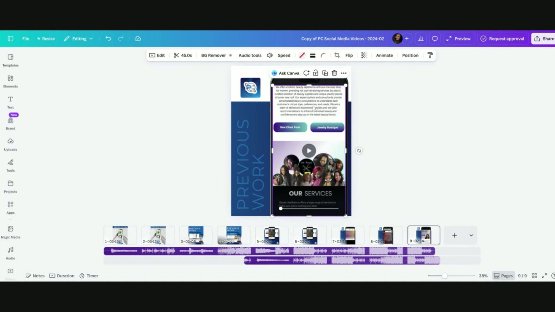
Task: Open Elements in the sidebar
Action: 11,82
